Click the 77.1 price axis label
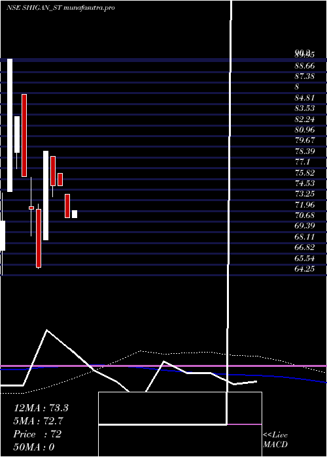Screen dimensions: 327x457 [x=302, y=162]
